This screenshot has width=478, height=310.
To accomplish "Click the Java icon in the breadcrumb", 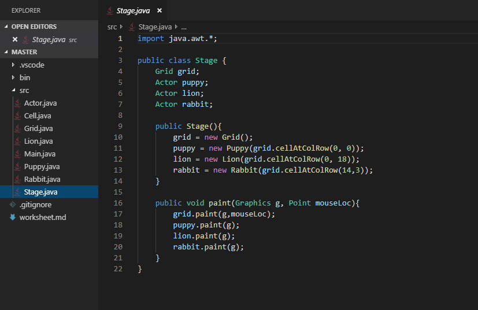I will [132, 27].
